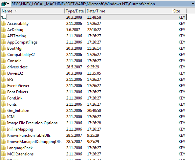Select the AeDebug folder icon

pyautogui.click(x=4, y=30)
